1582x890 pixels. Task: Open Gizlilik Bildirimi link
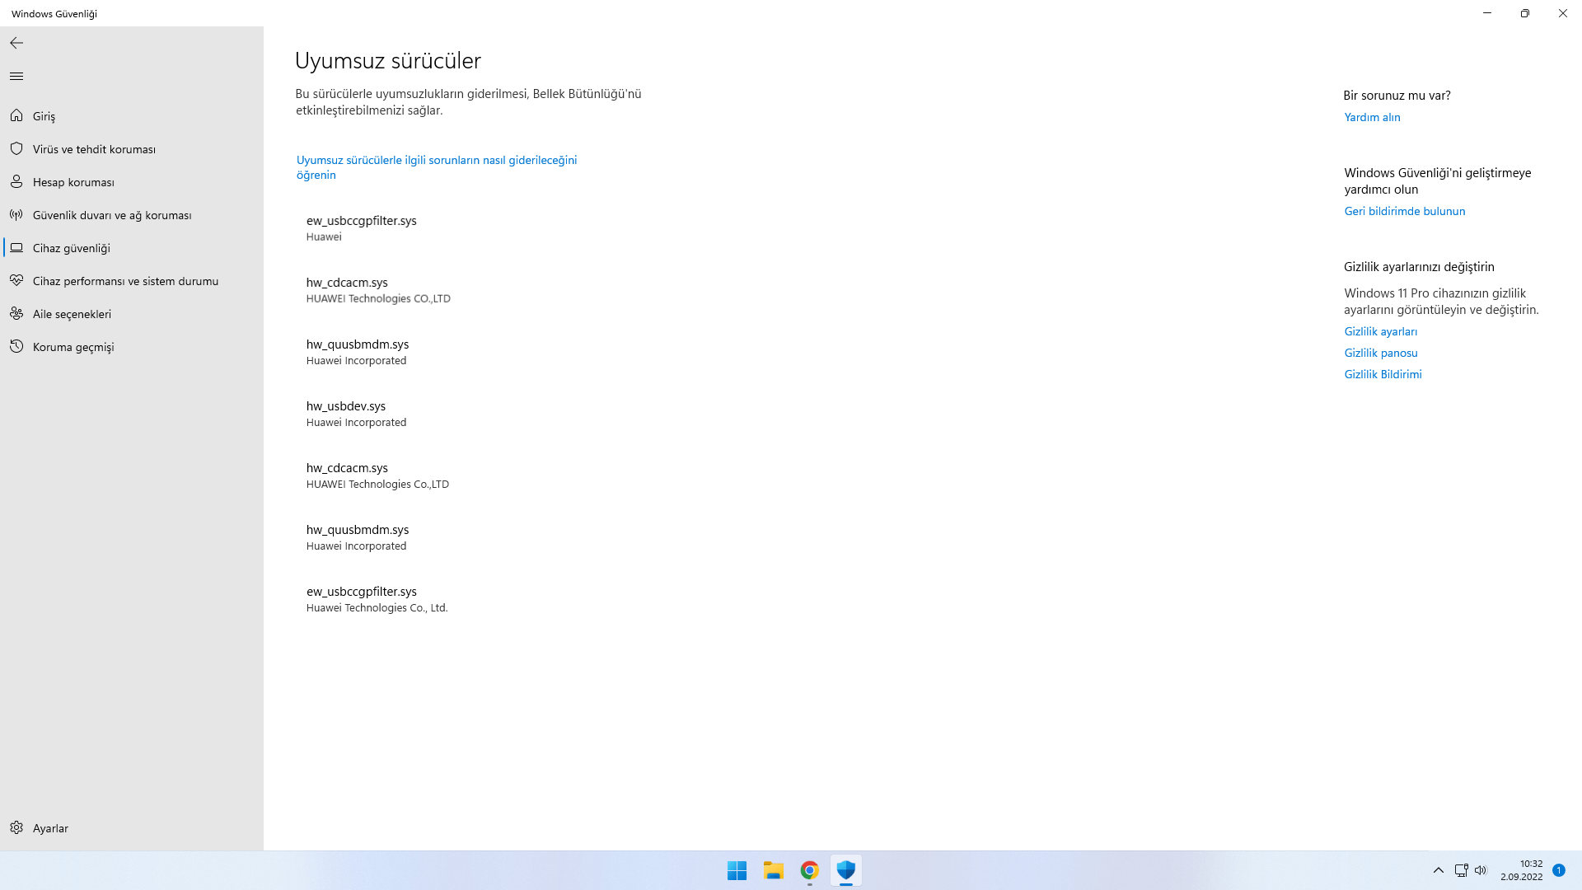point(1383,374)
